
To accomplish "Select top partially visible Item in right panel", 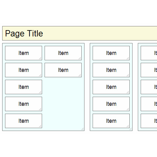I will click(x=149, y=53).
